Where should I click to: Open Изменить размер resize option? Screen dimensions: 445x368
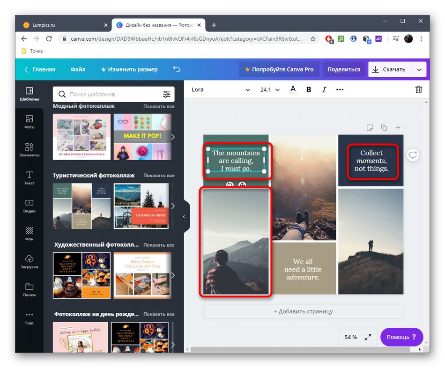click(x=129, y=69)
